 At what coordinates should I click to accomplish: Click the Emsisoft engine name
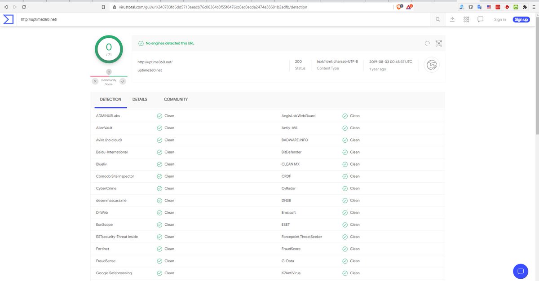pyautogui.click(x=289, y=213)
